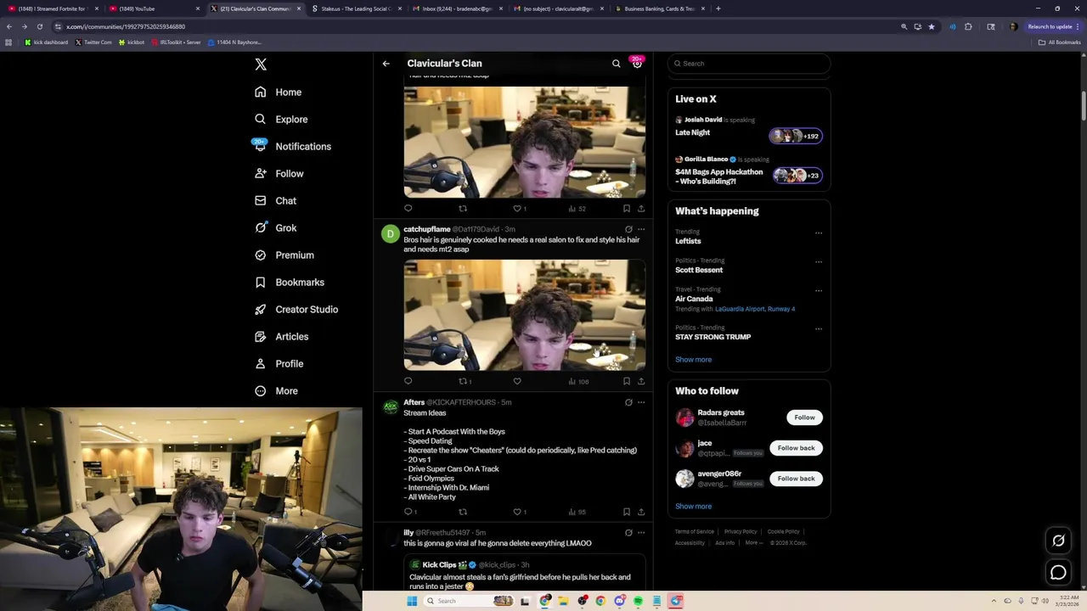
Task: Open Articles in sidebar
Action: [282, 336]
